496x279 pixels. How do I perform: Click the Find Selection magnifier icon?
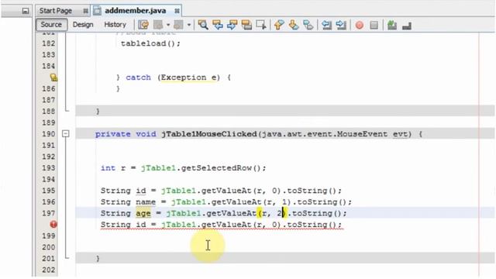[x=203, y=25]
